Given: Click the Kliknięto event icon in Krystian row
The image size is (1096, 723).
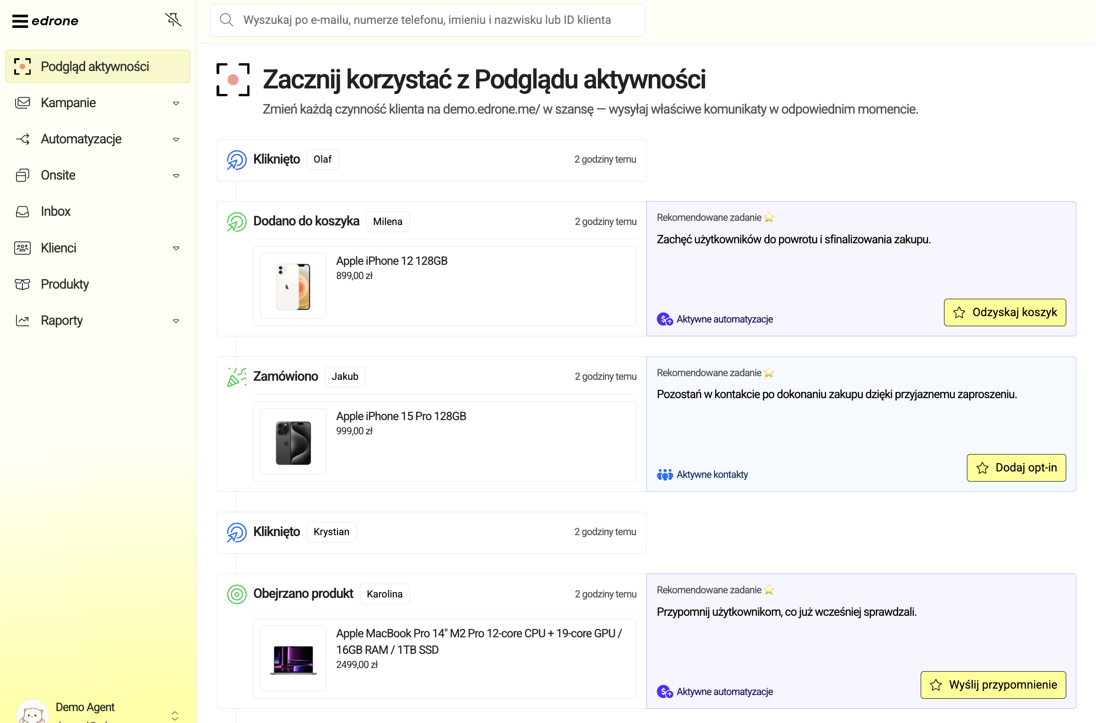Looking at the screenshot, I should click(x=237, y=532).
